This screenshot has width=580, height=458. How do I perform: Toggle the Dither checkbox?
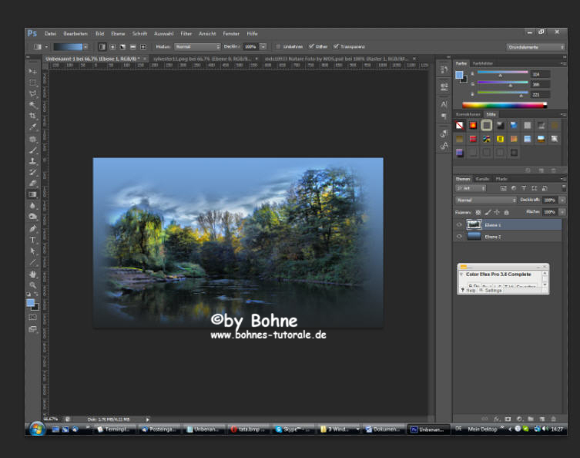(x=311, y=46)
